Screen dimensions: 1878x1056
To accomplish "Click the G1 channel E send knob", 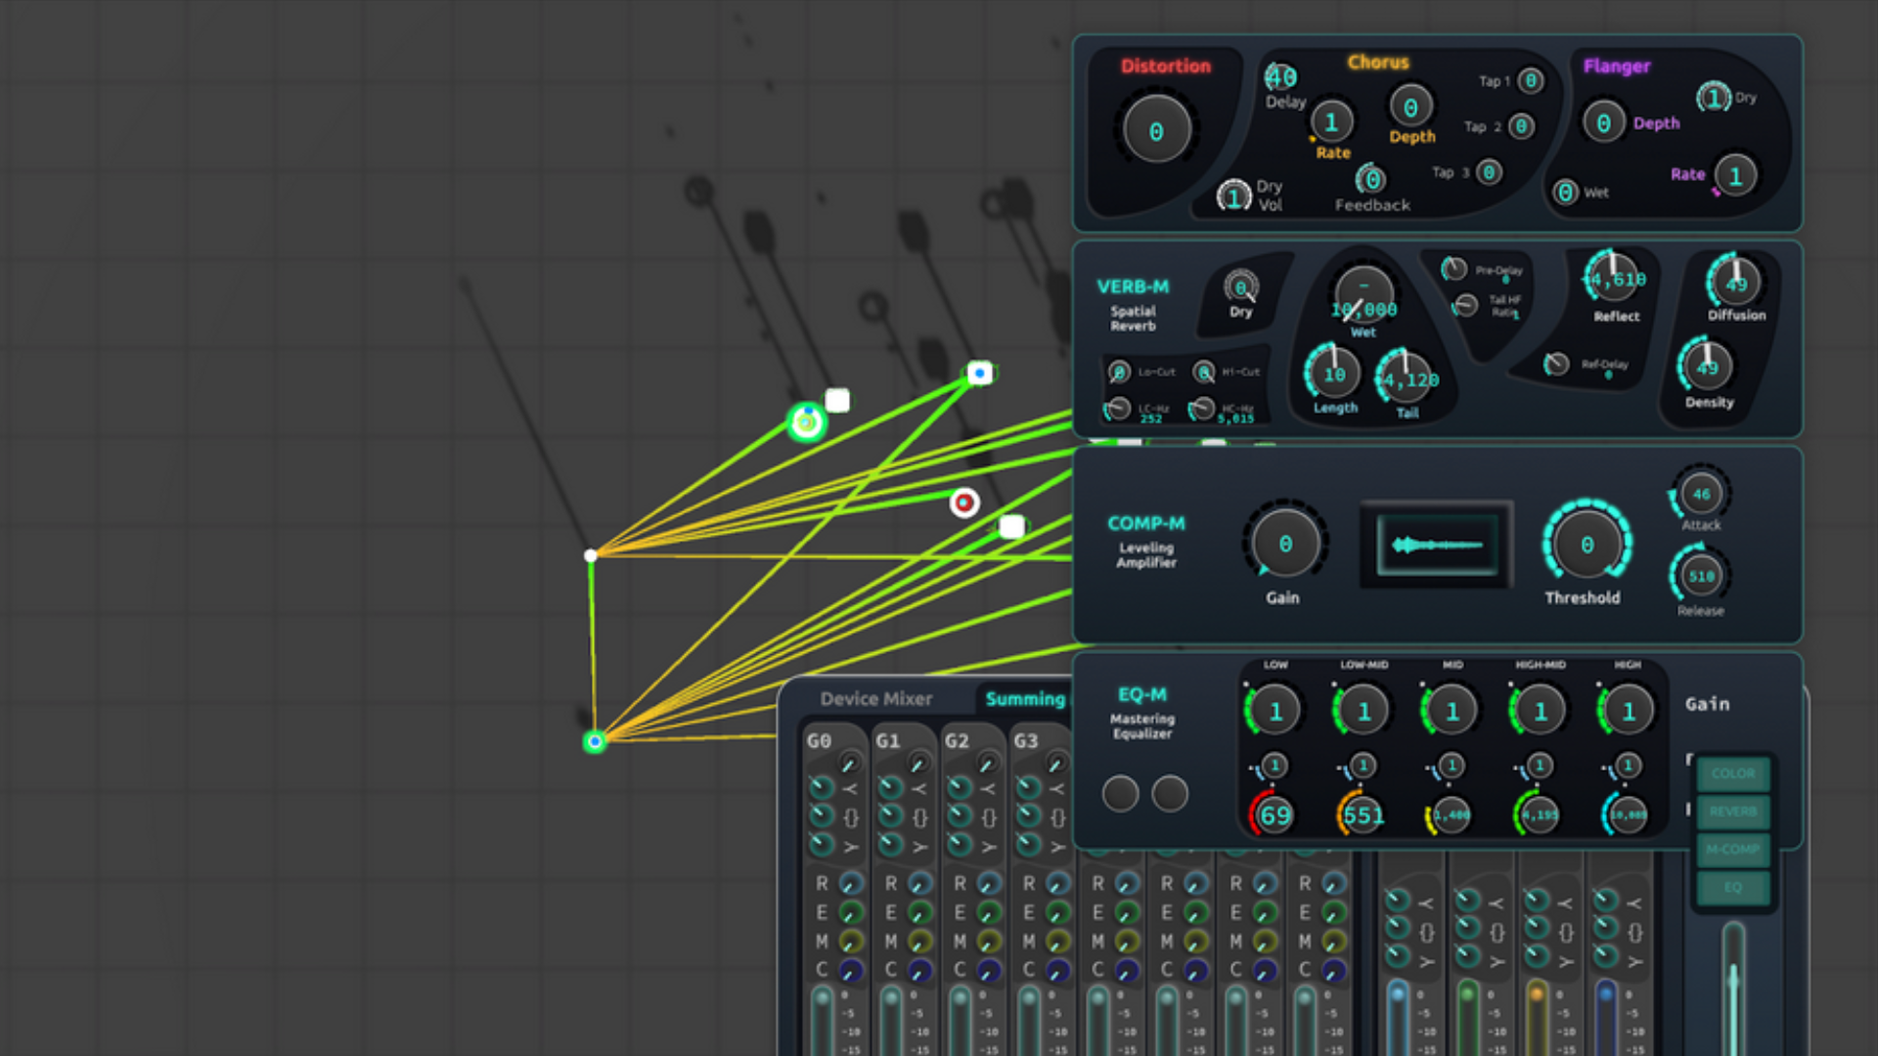I will (x=919, y=912).
